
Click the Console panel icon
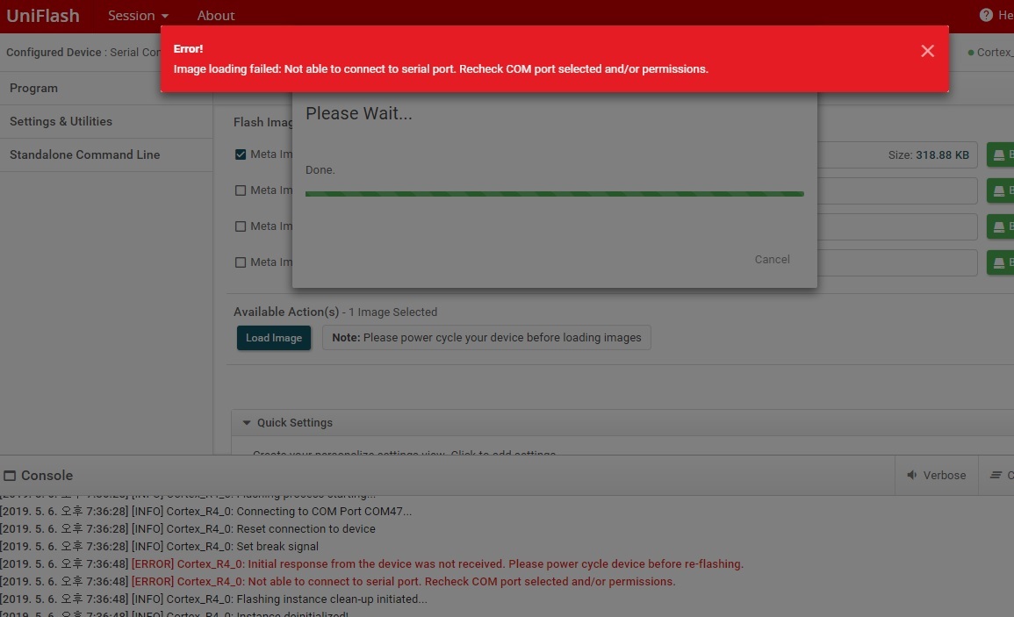tap(10, 476)
